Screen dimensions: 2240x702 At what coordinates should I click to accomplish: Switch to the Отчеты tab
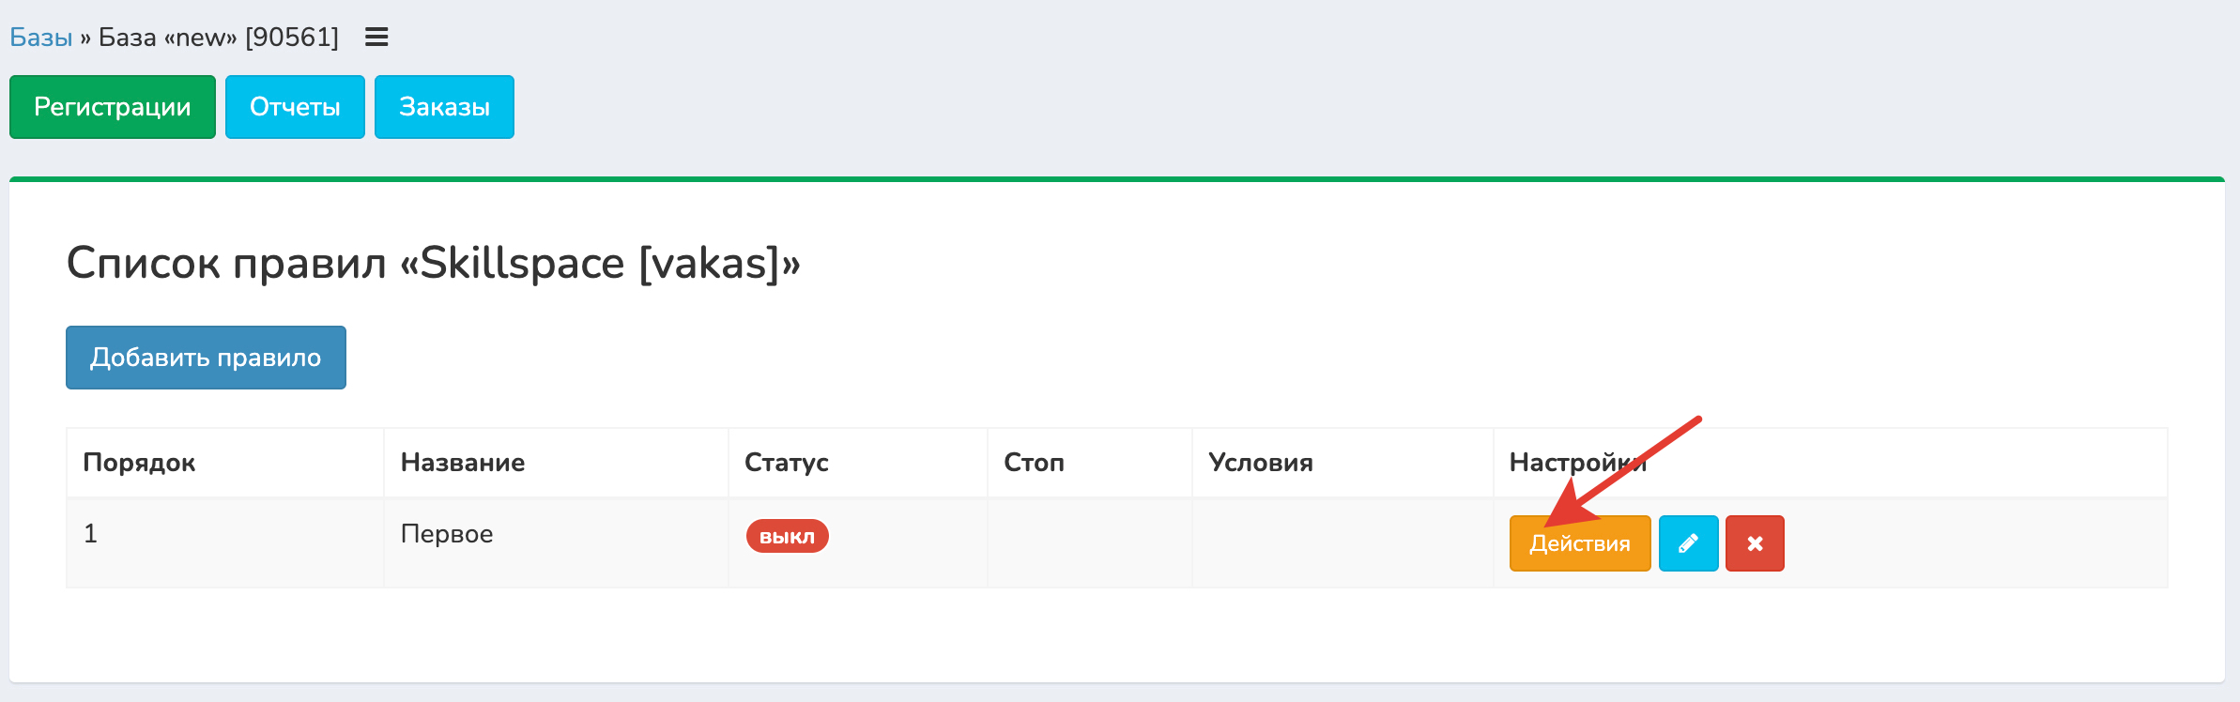[x=295, y=107]
